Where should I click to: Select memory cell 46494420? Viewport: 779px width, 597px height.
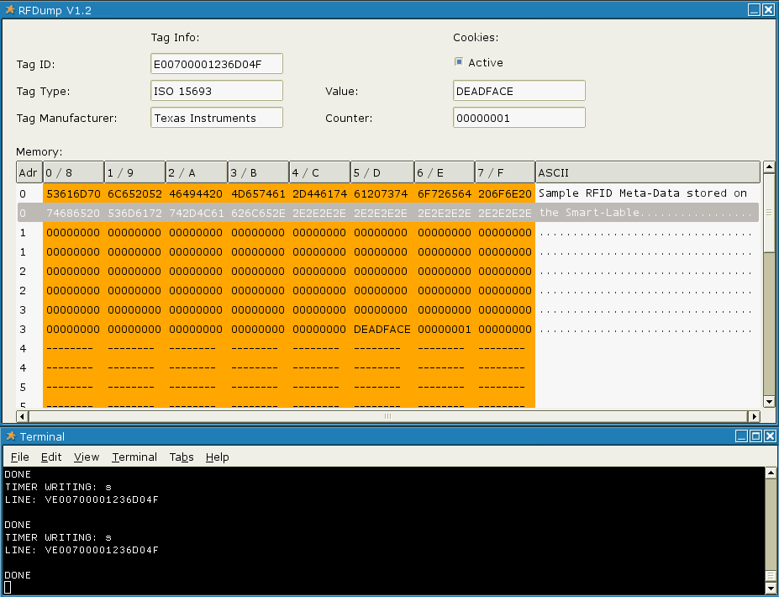click(x=196, y=193)
